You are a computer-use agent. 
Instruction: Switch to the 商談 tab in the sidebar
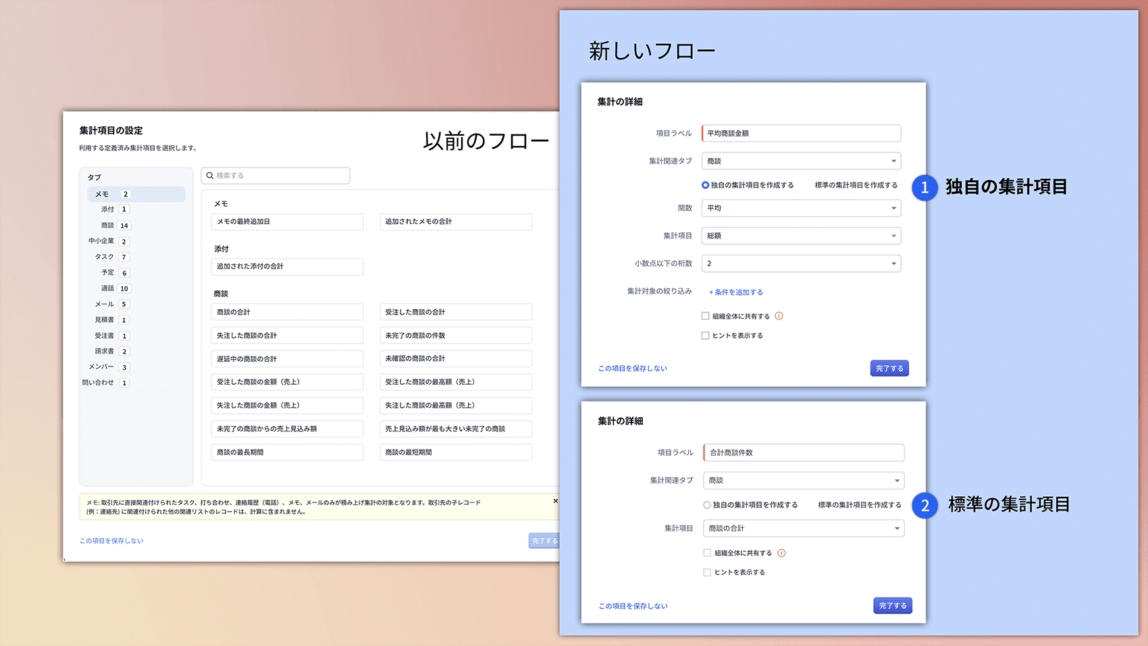click(108, 225)
